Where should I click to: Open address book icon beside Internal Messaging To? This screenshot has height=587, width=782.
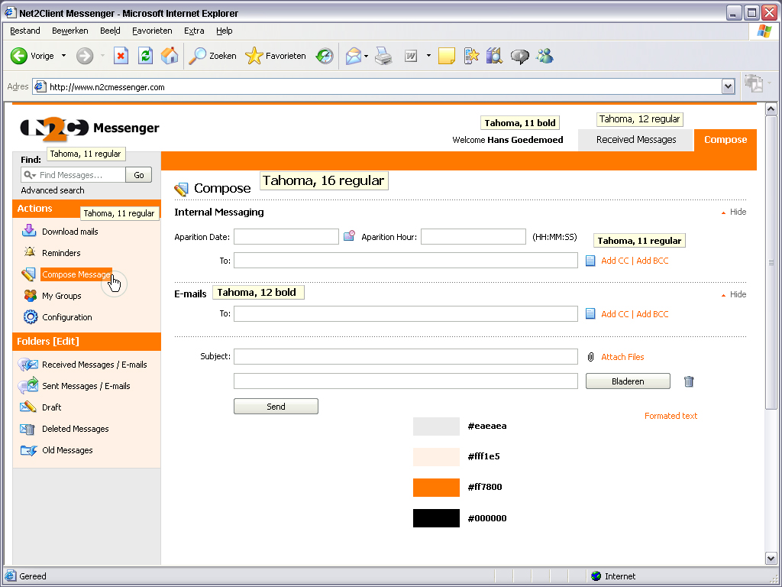590,261
